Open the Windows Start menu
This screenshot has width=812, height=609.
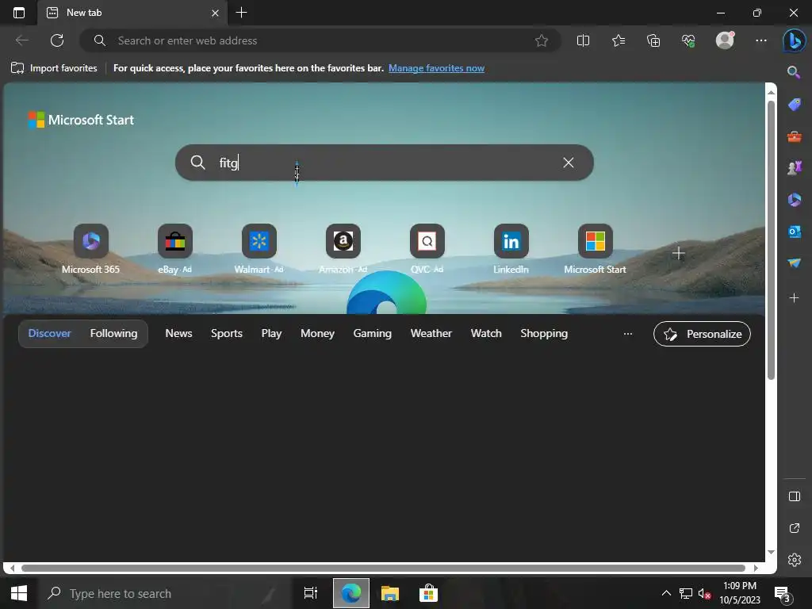pos(19,593)
